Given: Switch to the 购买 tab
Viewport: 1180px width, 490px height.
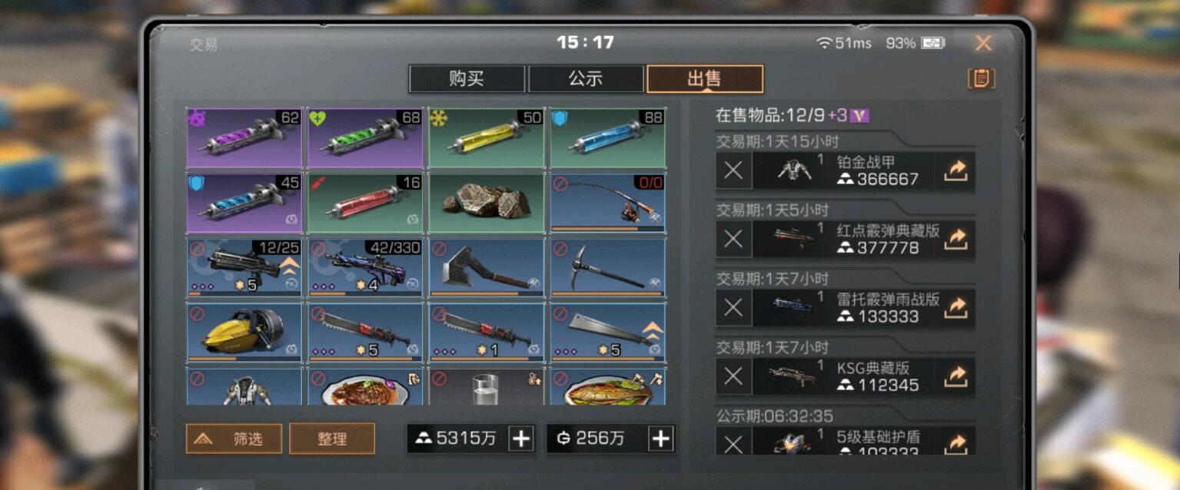Looking at the screenshot, I should [x=467, y=79].
